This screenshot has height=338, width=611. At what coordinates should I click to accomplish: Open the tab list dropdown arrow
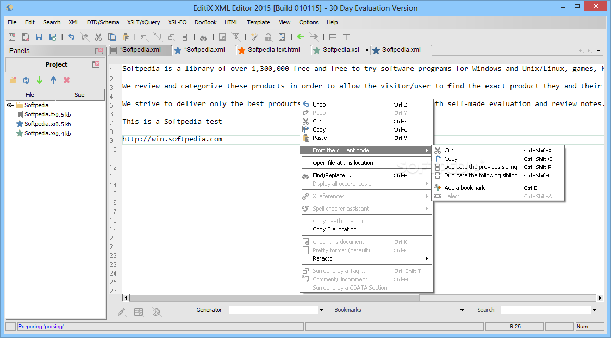click(598, 50)
